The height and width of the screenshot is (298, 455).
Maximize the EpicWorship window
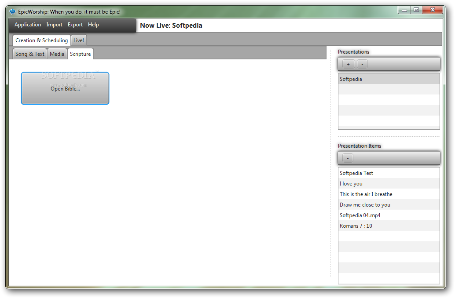(x=416, y=10)
